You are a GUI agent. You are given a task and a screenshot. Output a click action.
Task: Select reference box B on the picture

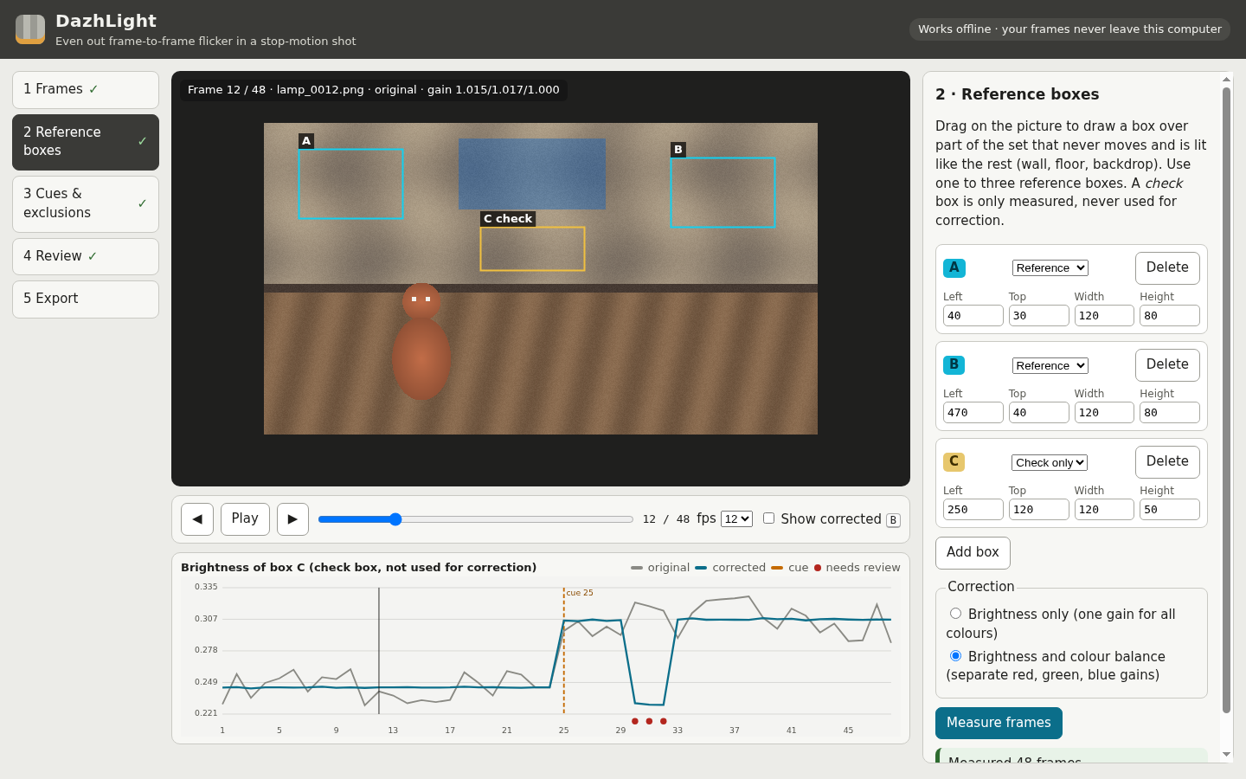[723, 192]
